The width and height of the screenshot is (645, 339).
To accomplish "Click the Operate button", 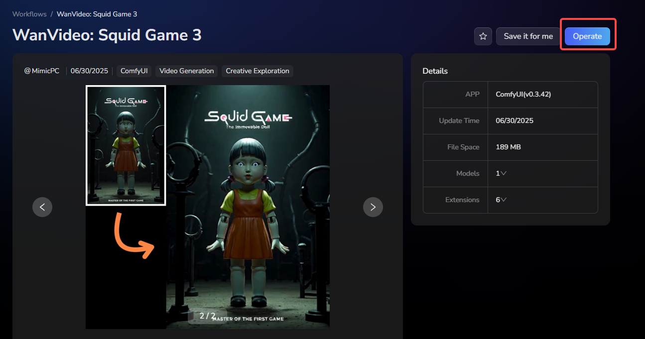I will pos(587,36).
